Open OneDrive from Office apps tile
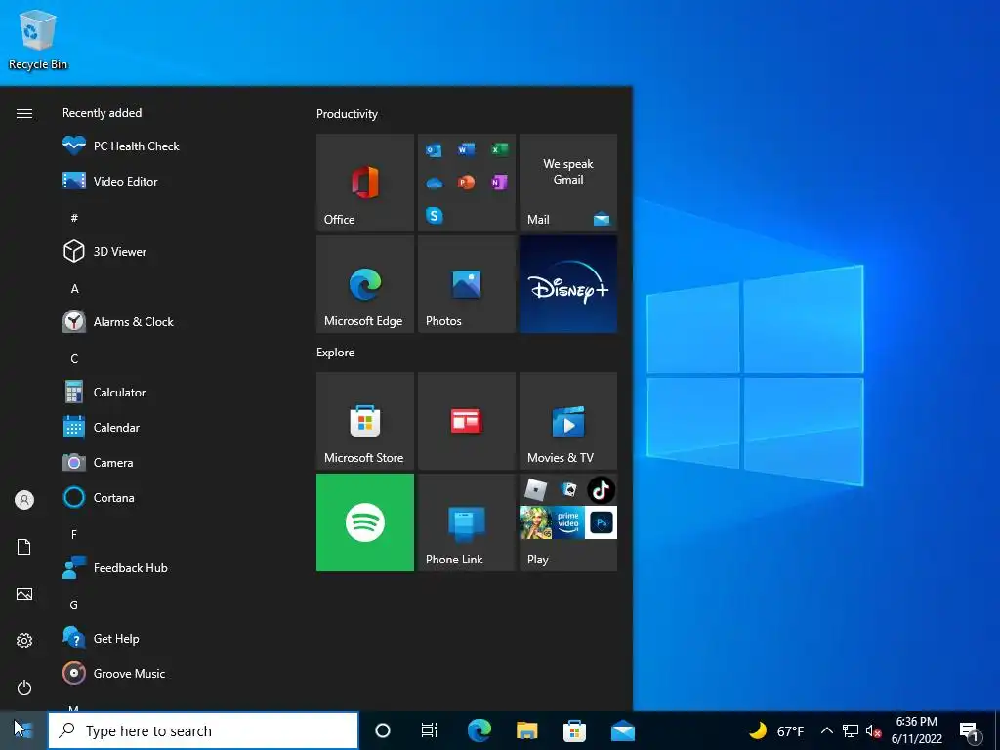This screenshot has width=1000, height=750. click(x=435, y=183)
